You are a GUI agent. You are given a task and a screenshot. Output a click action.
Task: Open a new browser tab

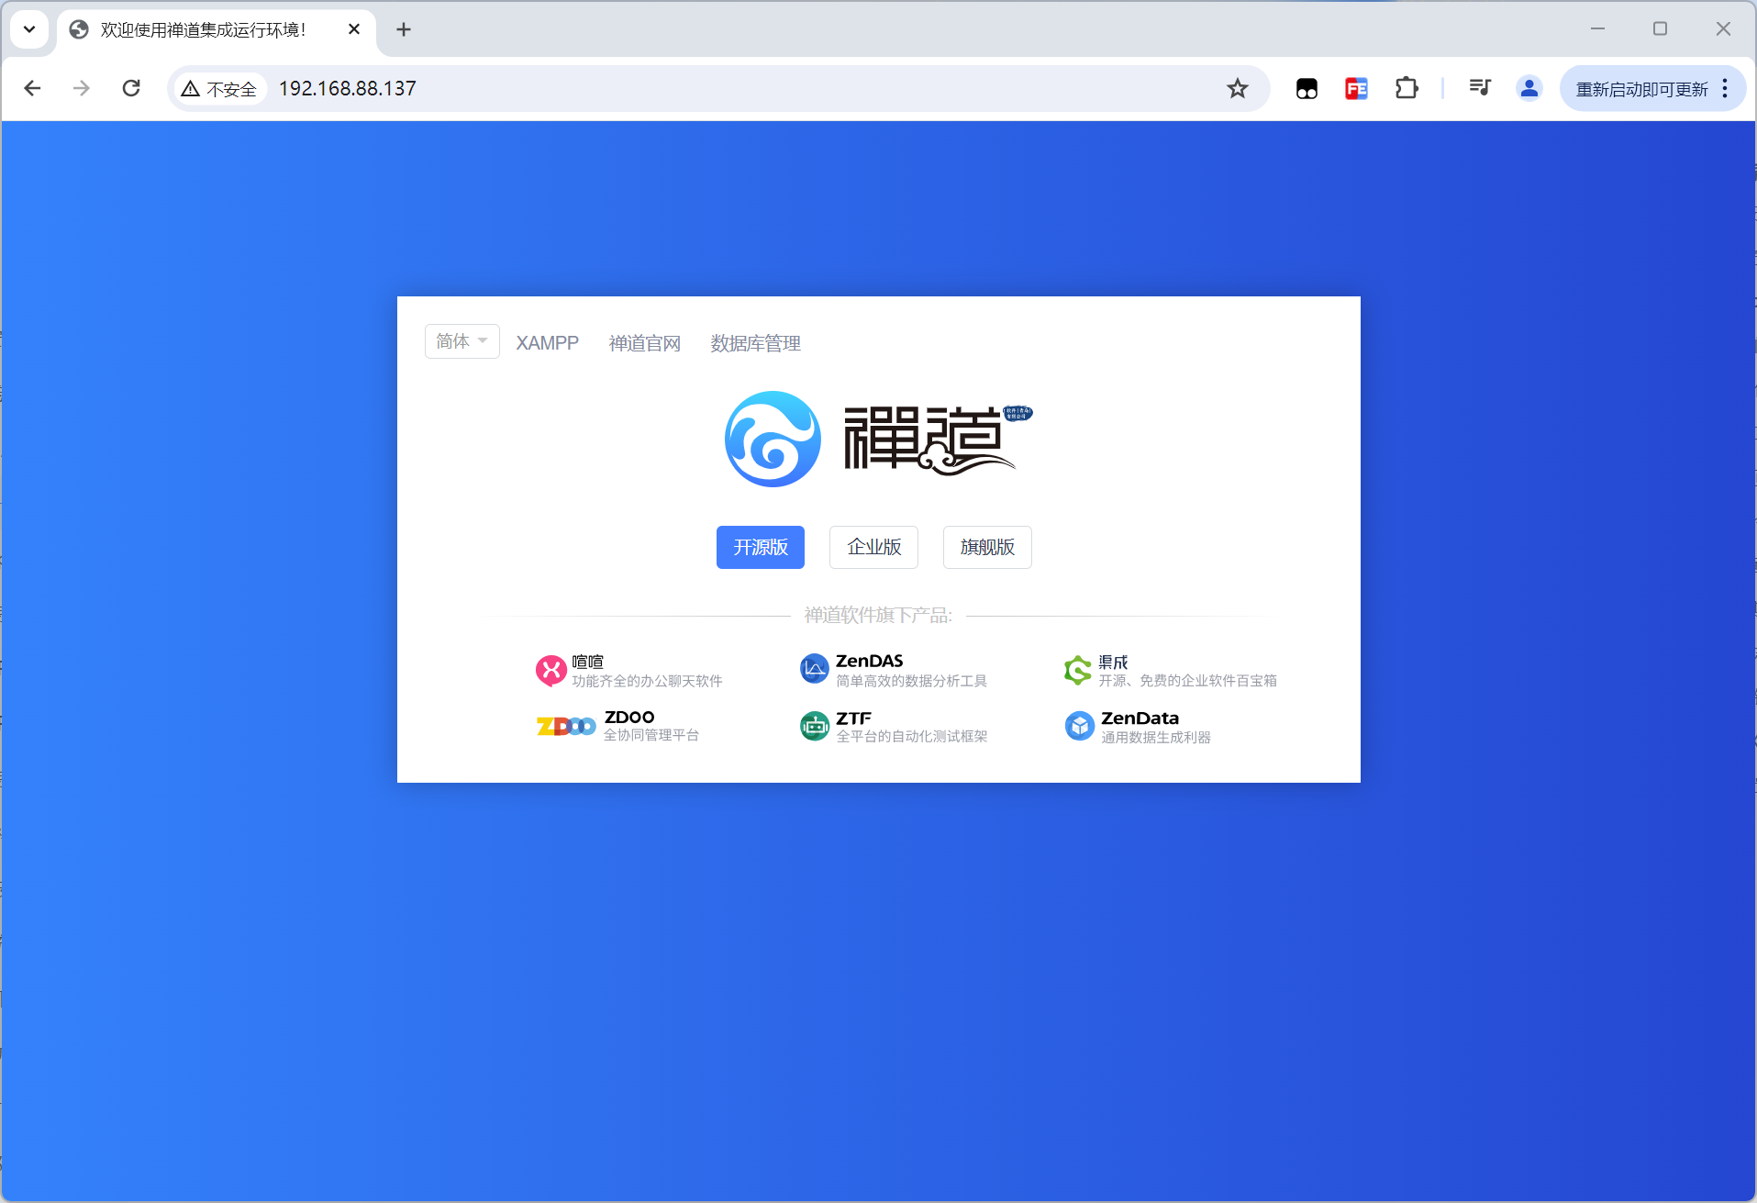point(404,29)
